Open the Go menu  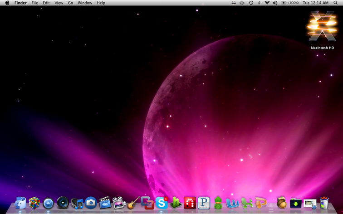(70, 3)
